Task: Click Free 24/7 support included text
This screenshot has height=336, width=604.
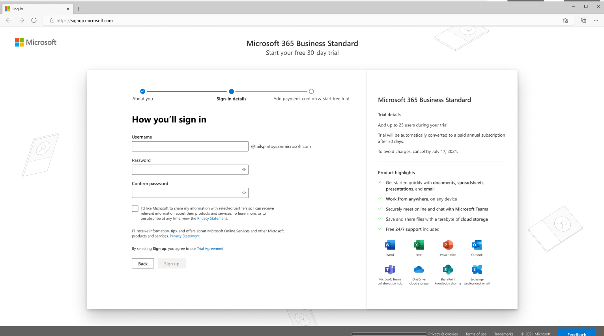Action: [x=412, y=229]
